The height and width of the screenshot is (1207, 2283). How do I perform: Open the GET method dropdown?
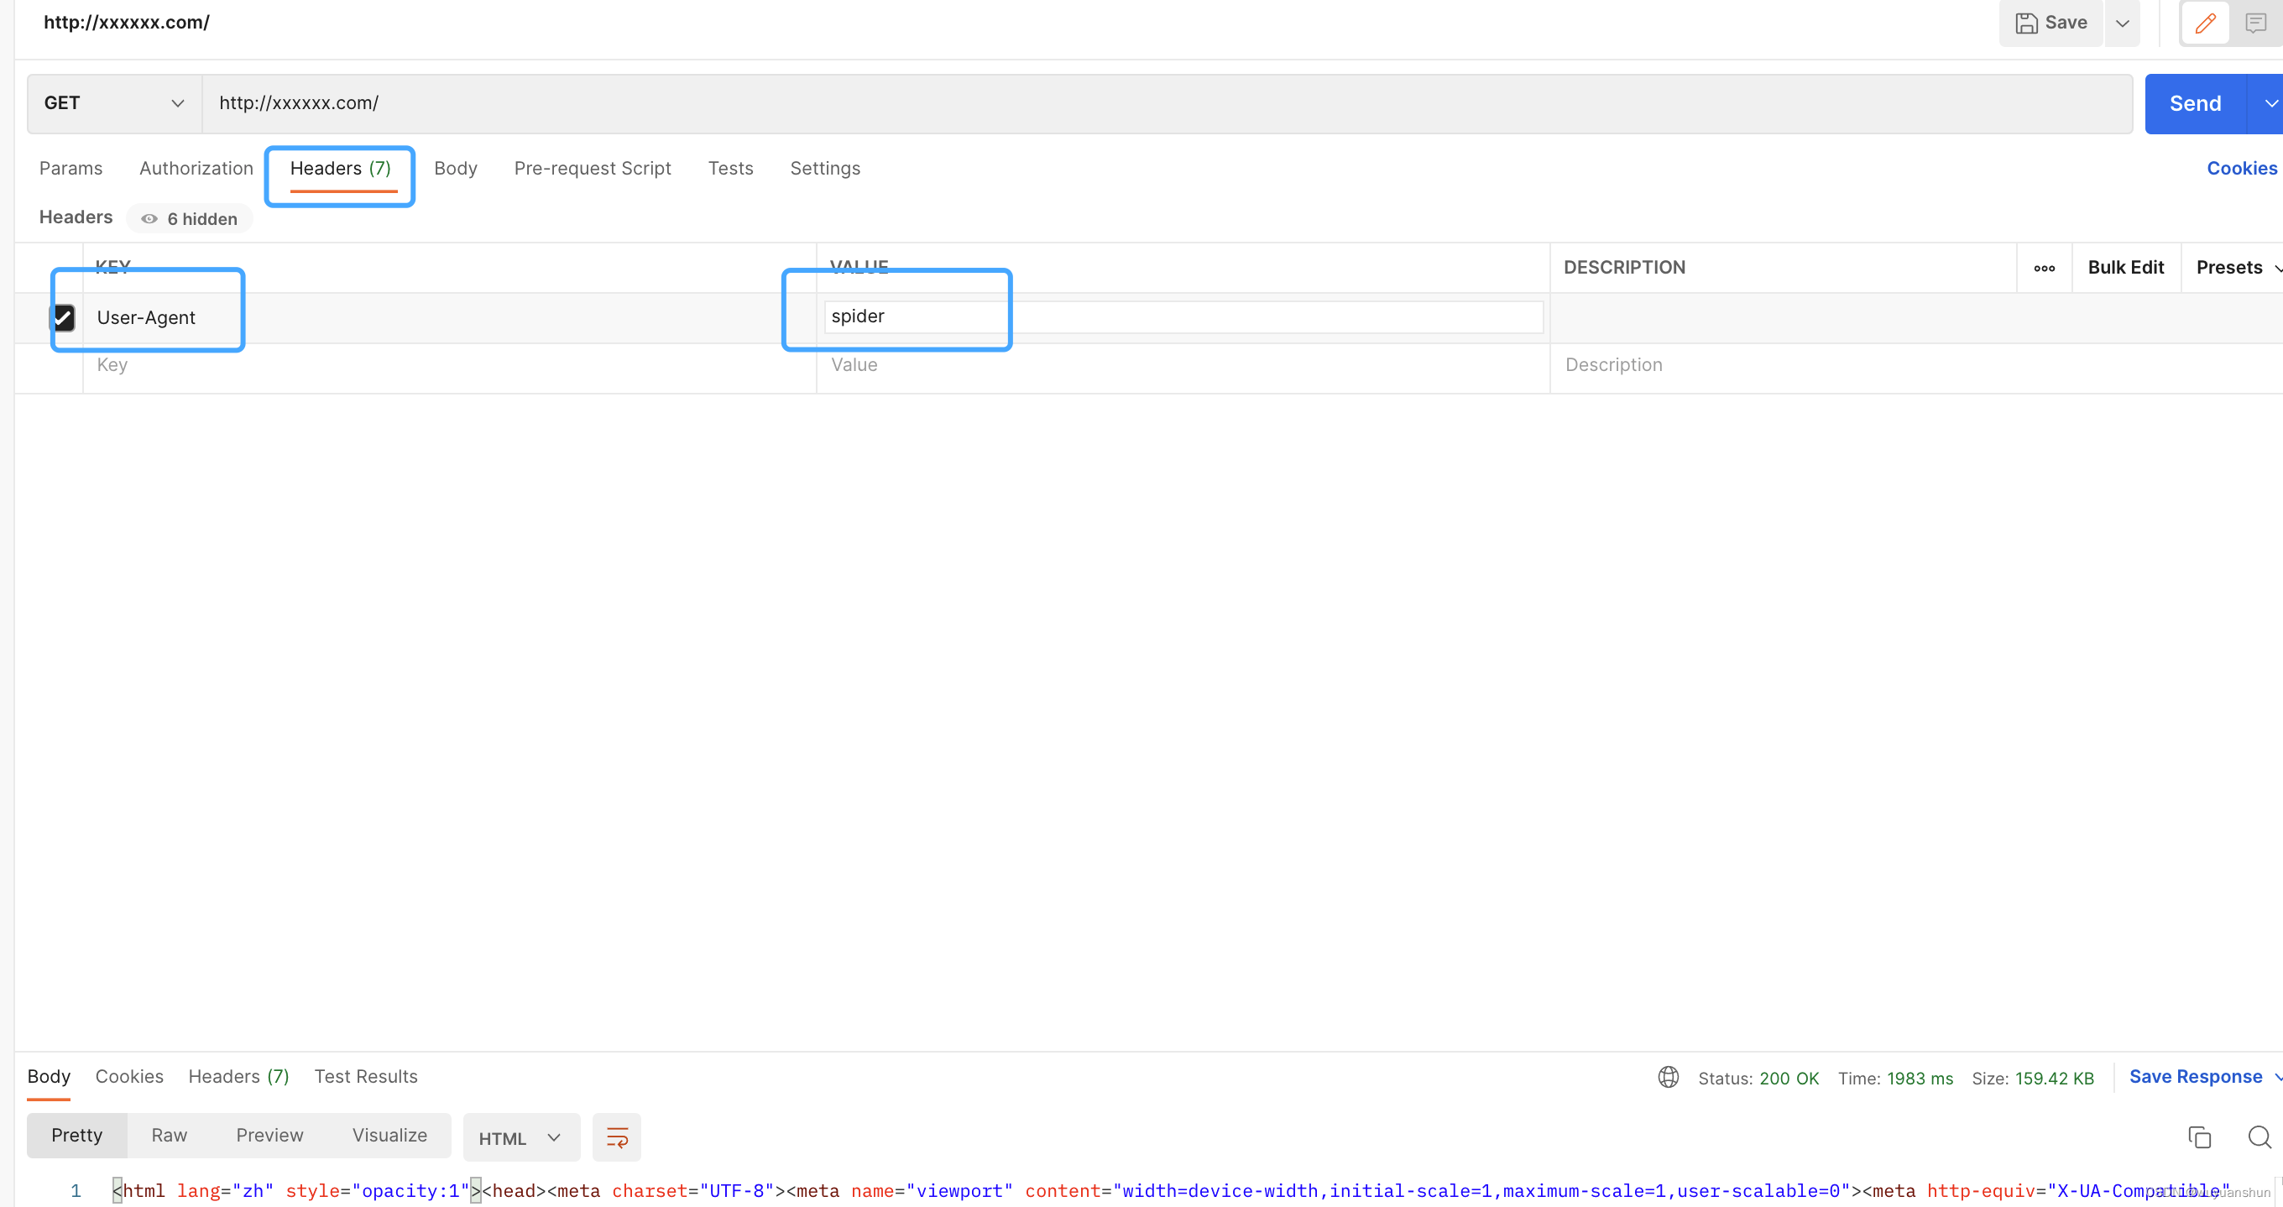pyautogui.click(x=114, y=104)
